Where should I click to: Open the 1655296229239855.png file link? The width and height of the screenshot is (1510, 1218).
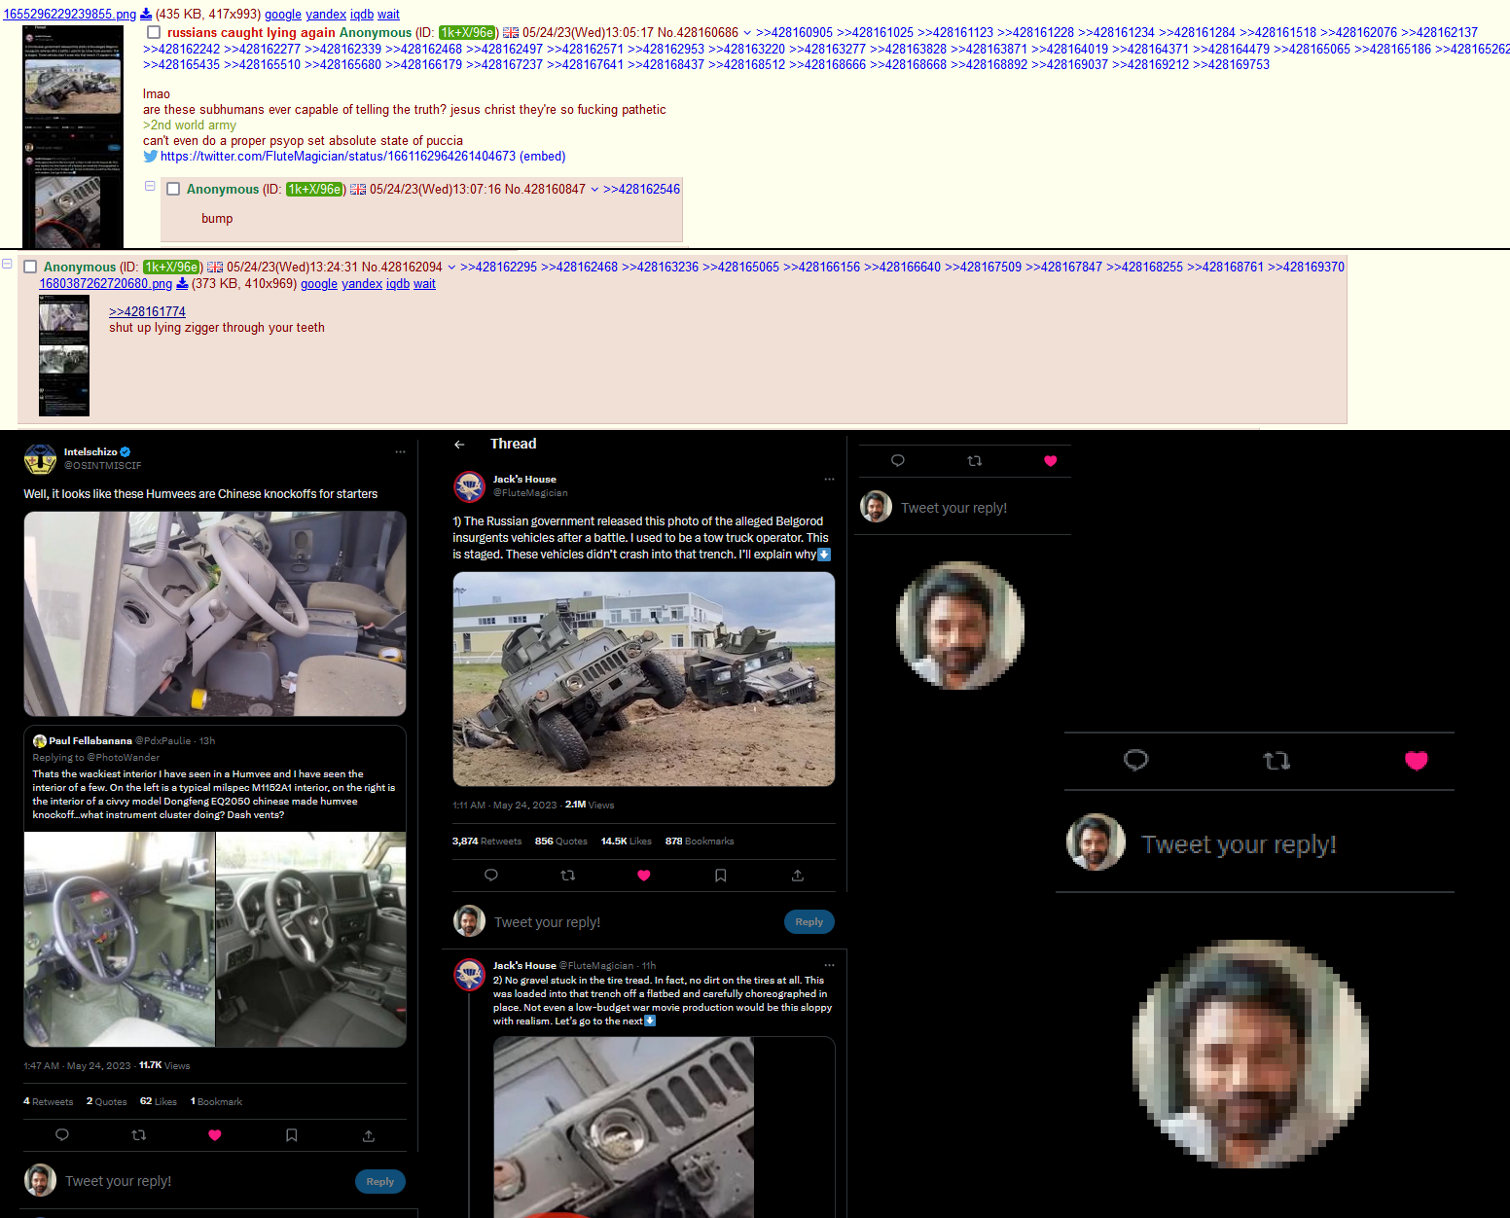[70, 15]
